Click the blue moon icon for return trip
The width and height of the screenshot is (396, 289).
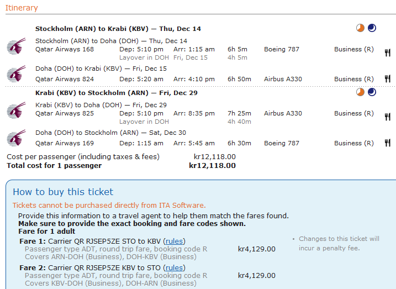(x=372, y=92)
